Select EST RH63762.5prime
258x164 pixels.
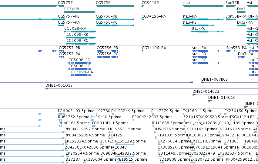(x=73, y=117)
